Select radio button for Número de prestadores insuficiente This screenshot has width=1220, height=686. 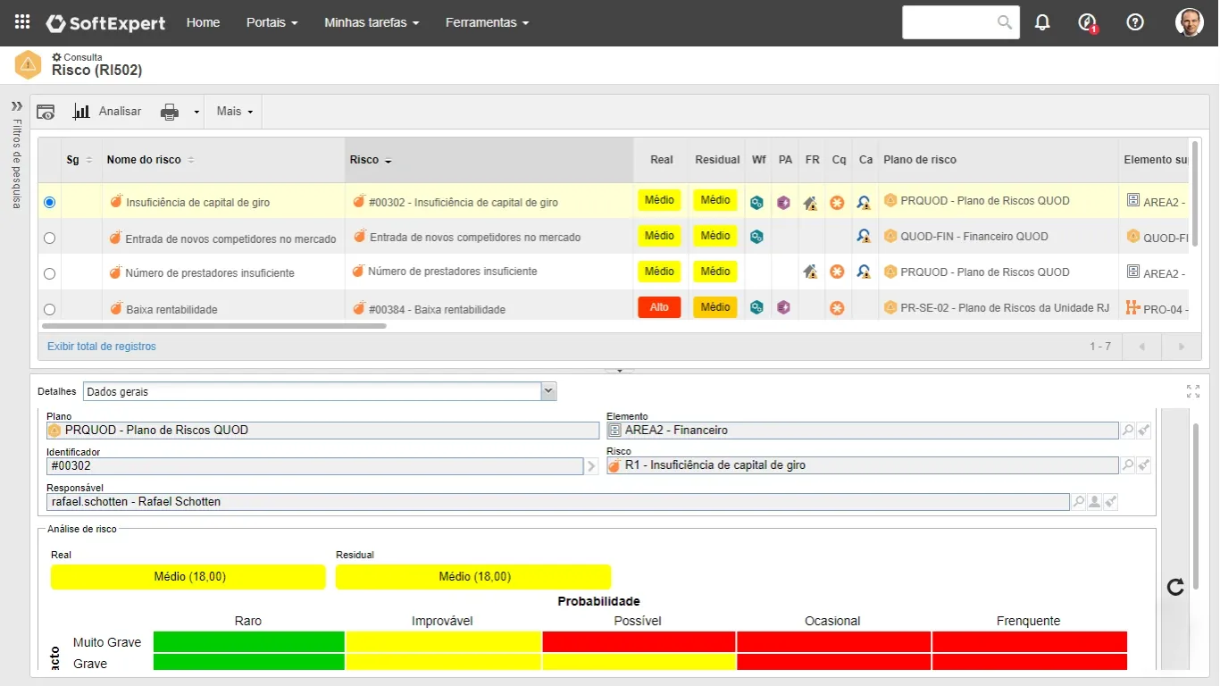tap(49, 273)
